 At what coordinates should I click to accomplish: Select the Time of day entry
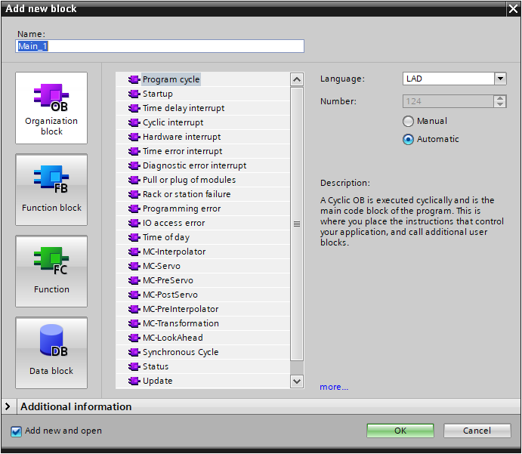point(202,237)
